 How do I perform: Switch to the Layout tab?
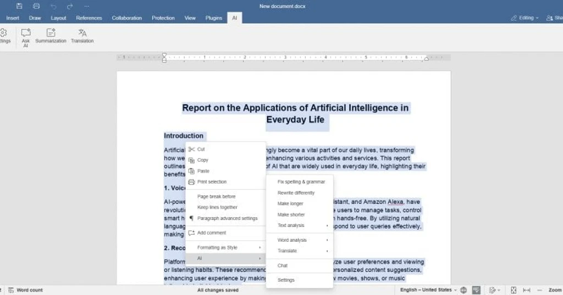pyautogui.click(x=58, y=18)
